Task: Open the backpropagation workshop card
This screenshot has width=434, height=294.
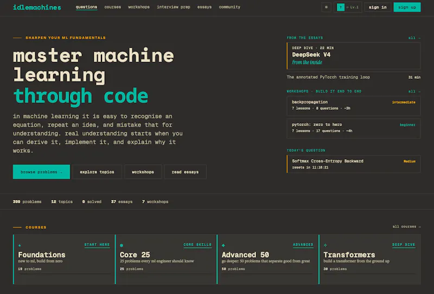Action: [x=354, y=105]
